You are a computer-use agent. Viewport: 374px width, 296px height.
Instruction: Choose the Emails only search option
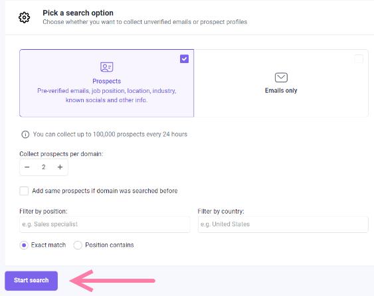point(281,83)
